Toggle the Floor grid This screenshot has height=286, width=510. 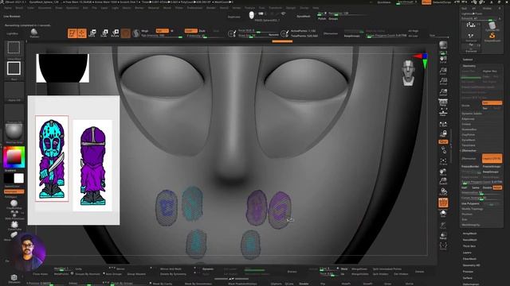(443, 113)
